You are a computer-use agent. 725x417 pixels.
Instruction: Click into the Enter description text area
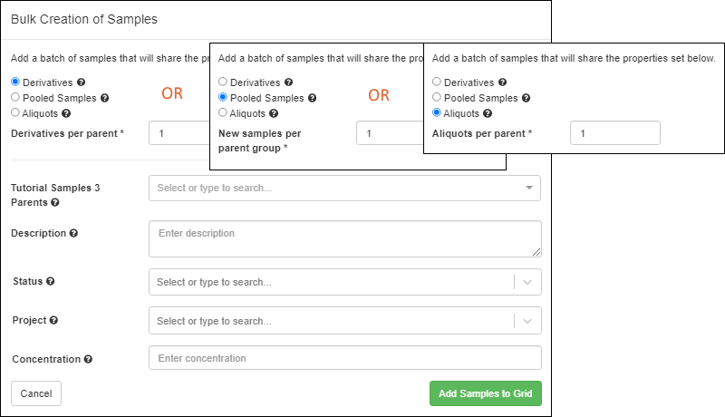click(x=344, y=238)
